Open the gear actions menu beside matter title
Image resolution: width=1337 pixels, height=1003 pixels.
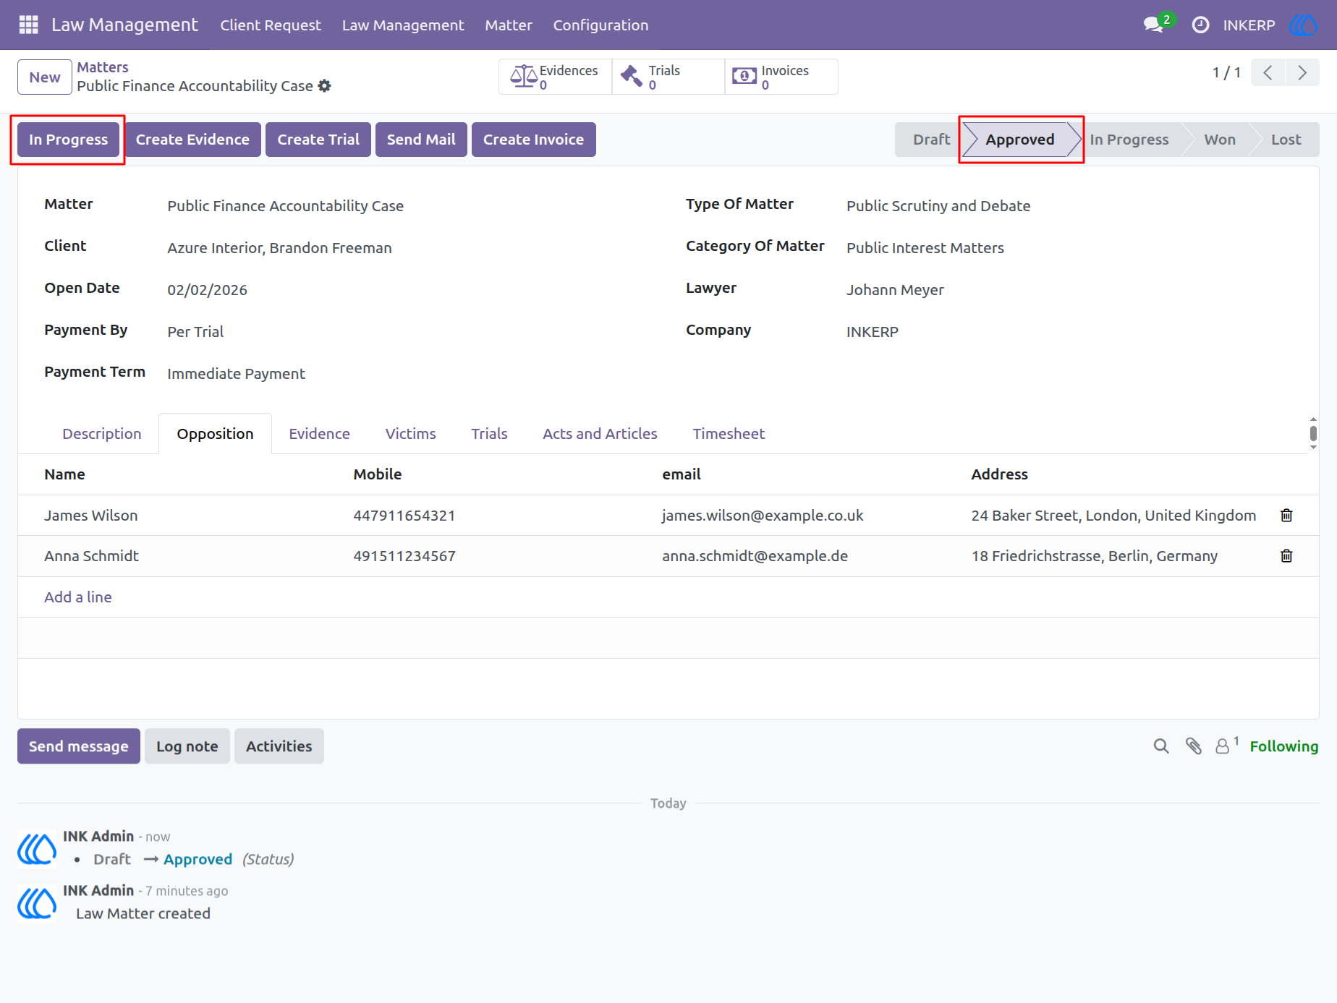tap(324, 86)
